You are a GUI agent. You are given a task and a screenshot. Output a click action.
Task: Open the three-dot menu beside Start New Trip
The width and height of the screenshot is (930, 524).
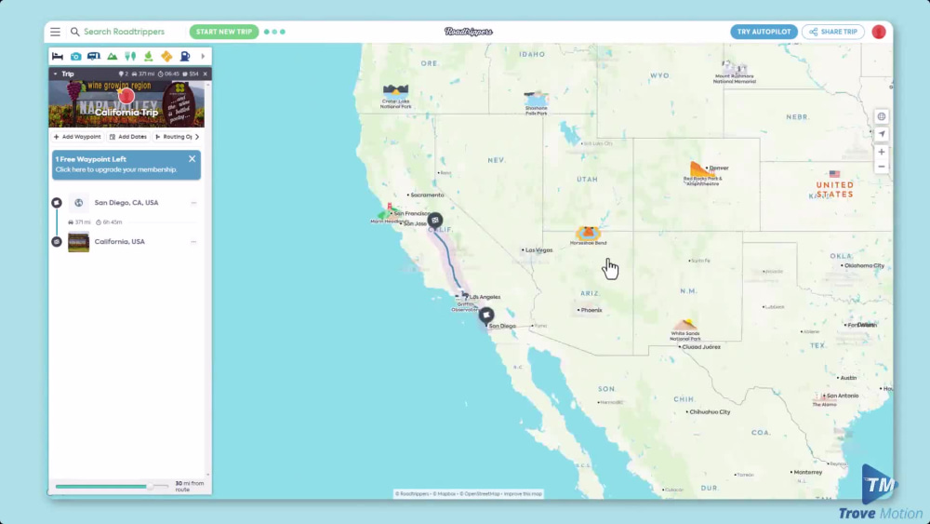274,32
